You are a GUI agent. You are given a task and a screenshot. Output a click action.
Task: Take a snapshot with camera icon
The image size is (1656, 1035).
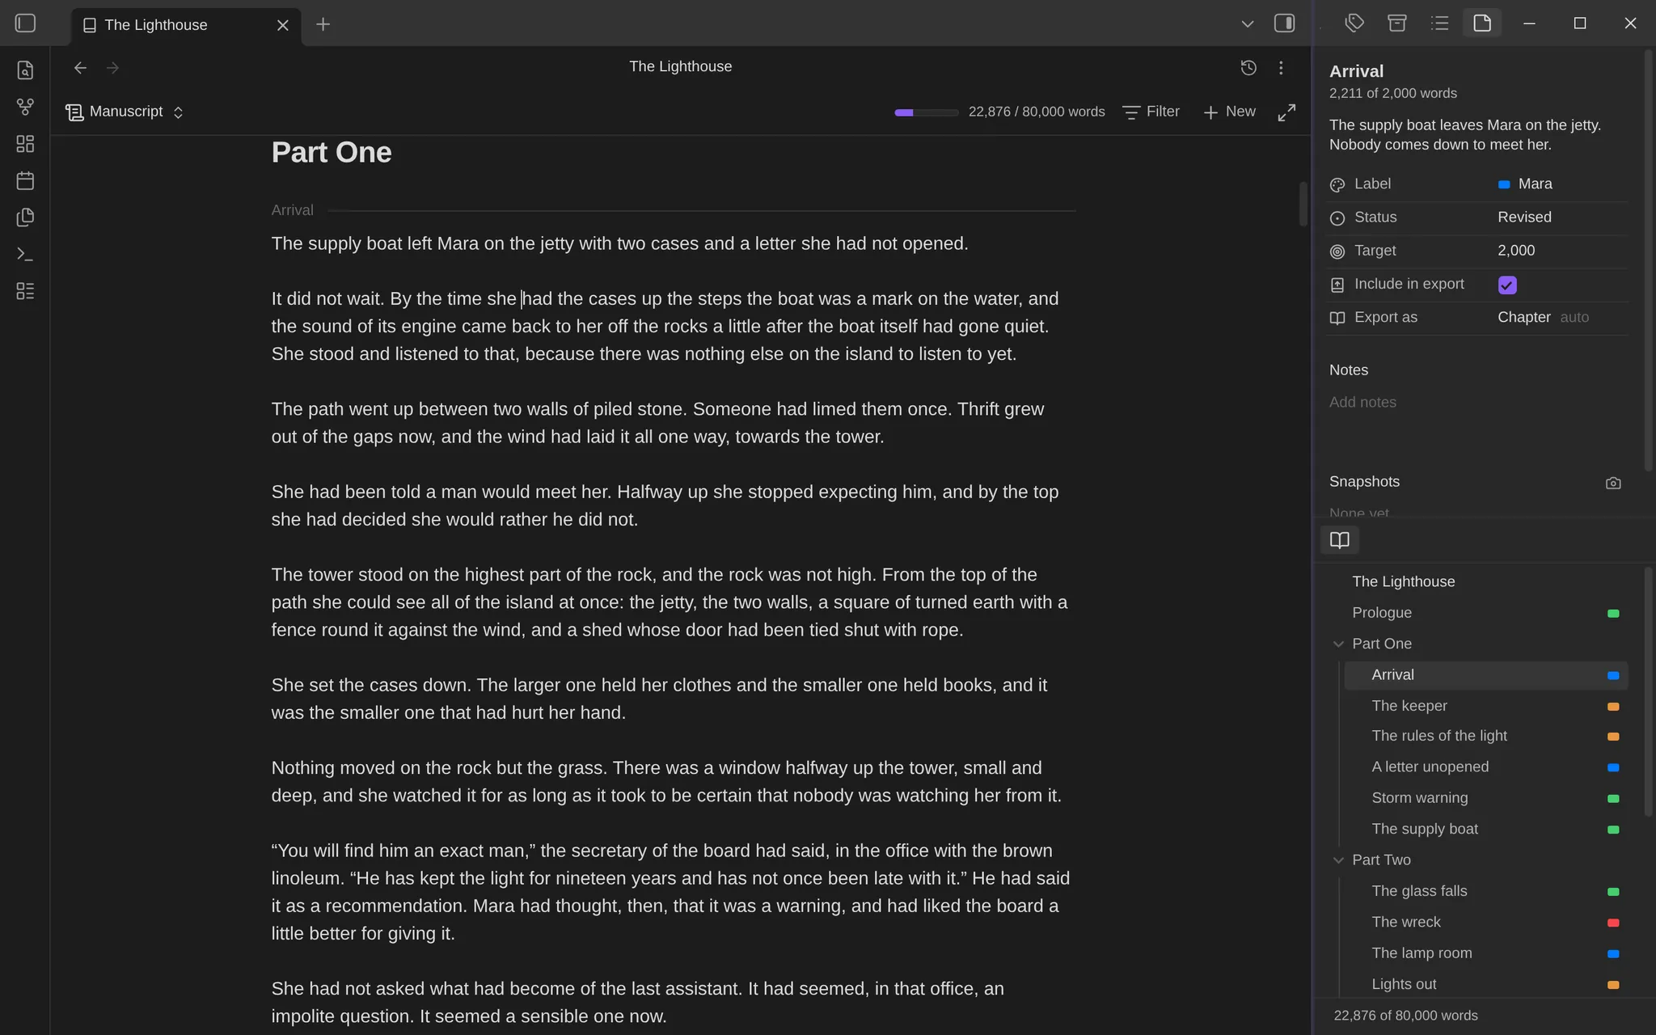pos(1613,483)
